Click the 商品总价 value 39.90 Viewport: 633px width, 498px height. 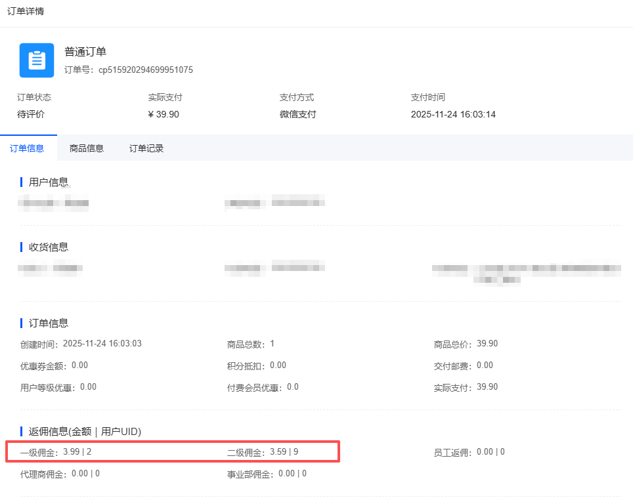487,344
